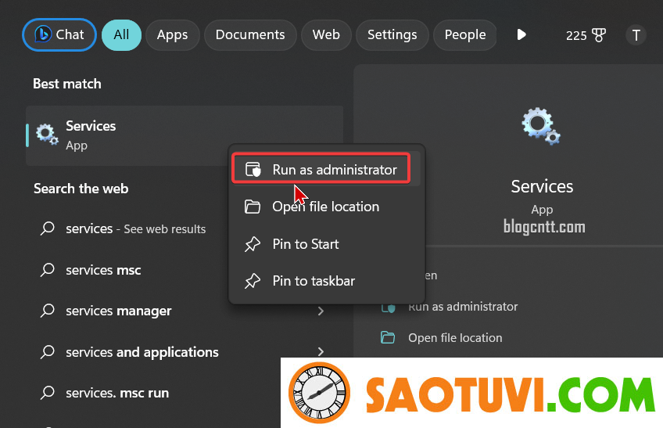Click the large Services icon in preview pane
The height and width of the screenshot is (428, 663).
[x=541, y=126]
